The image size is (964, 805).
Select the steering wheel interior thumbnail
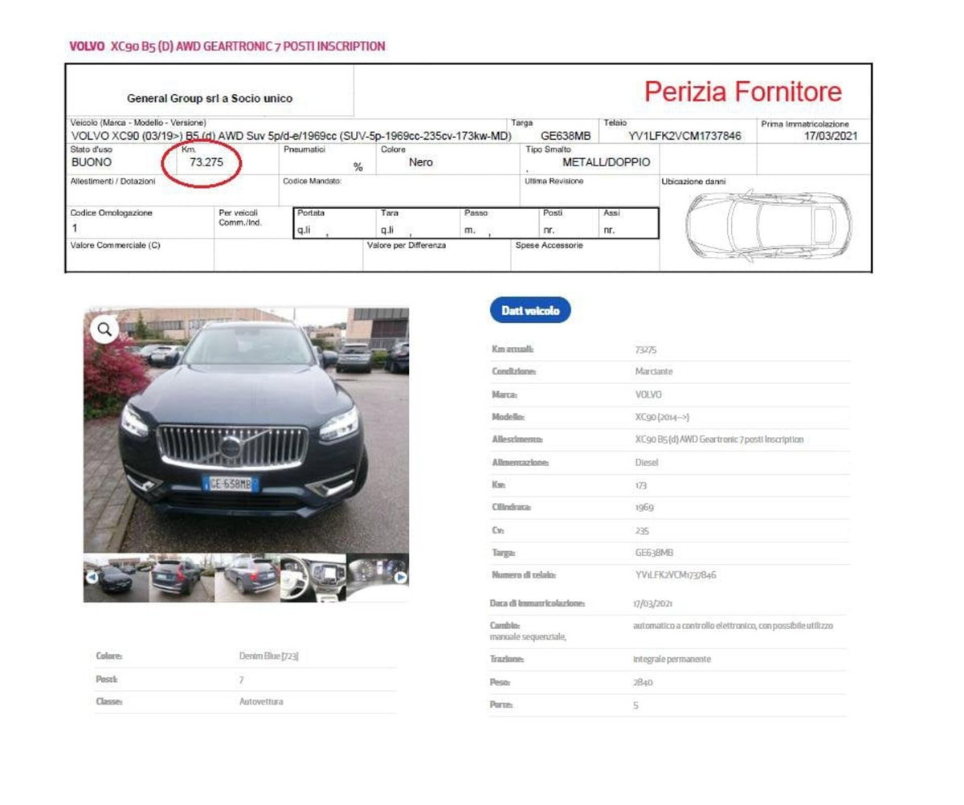pyautogui.click(x=312, y=578)
